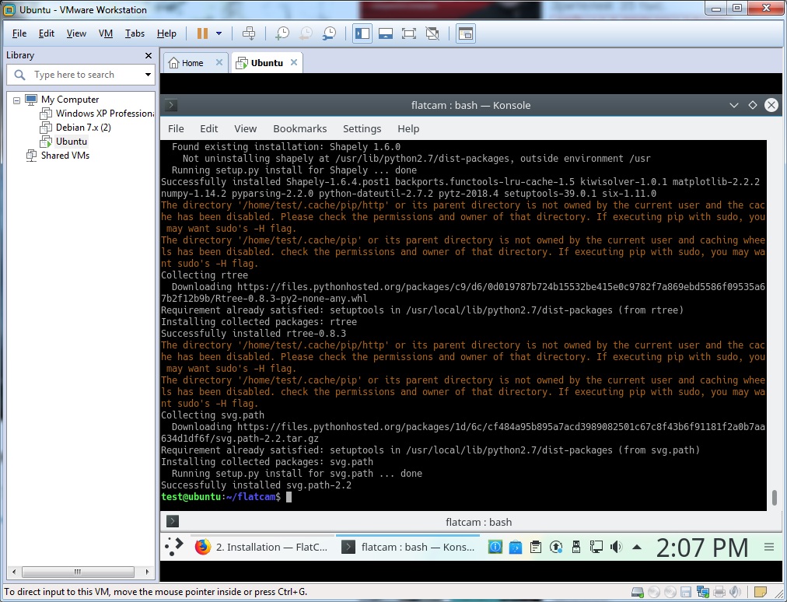Close the Ubuntu VM tab
787x602 pixels.
tap(294, 62)
